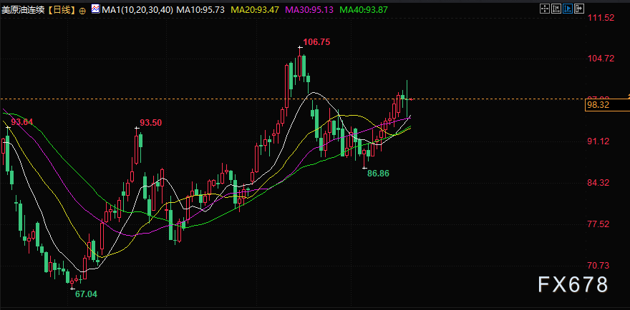Click the panel-with-right-arrow icon in top-right toolbar

tap(579, 9)
